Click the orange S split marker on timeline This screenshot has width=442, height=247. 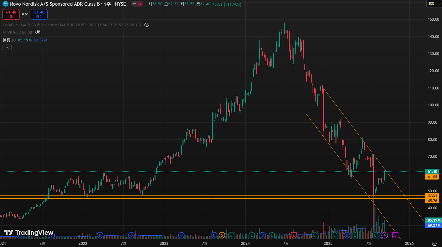222,235
